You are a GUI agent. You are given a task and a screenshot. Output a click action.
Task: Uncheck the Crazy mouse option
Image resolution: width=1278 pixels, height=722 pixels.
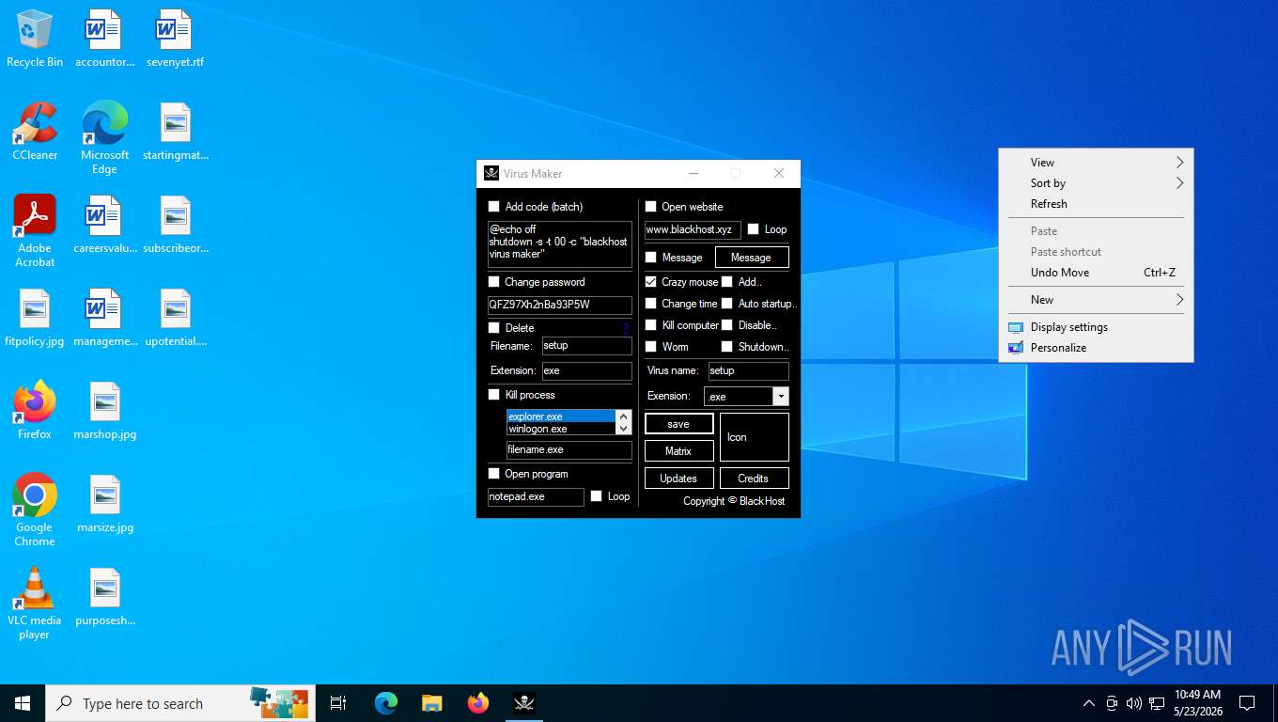coord(651,282)
